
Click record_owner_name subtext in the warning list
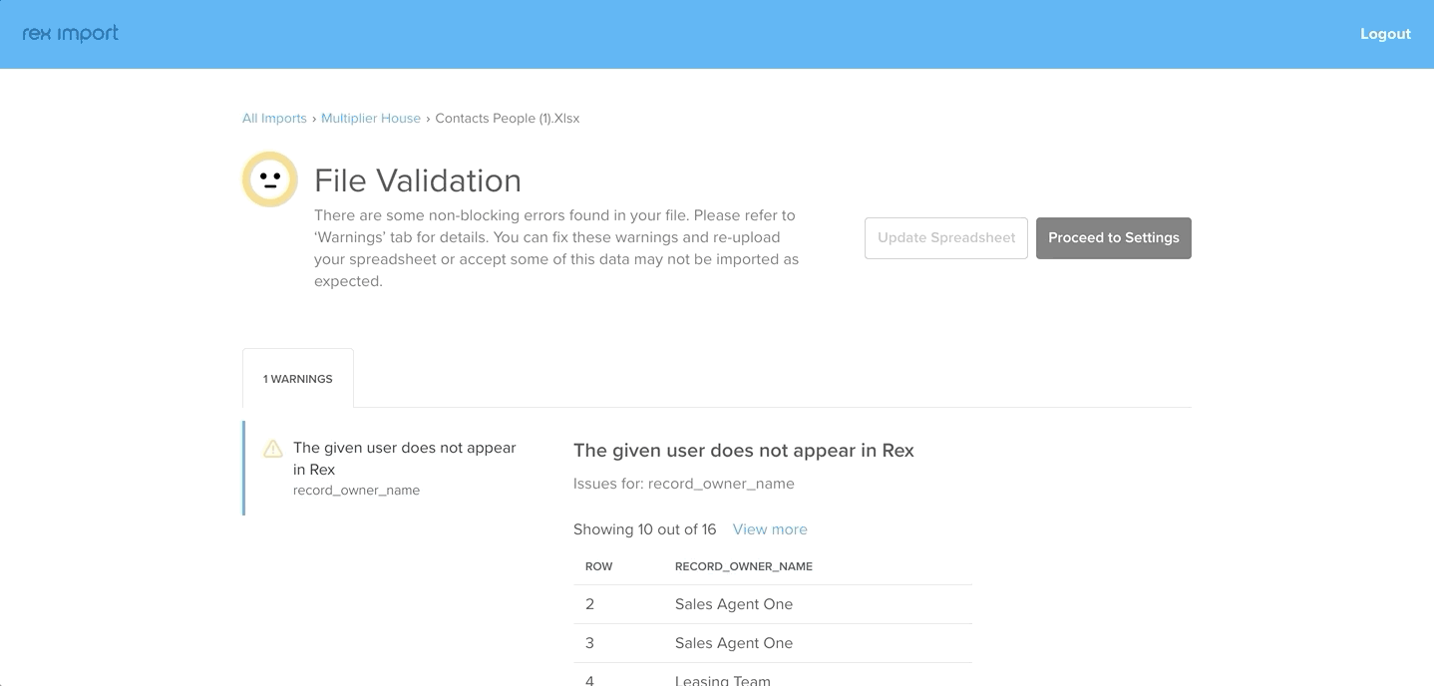(x=356, y=491)
